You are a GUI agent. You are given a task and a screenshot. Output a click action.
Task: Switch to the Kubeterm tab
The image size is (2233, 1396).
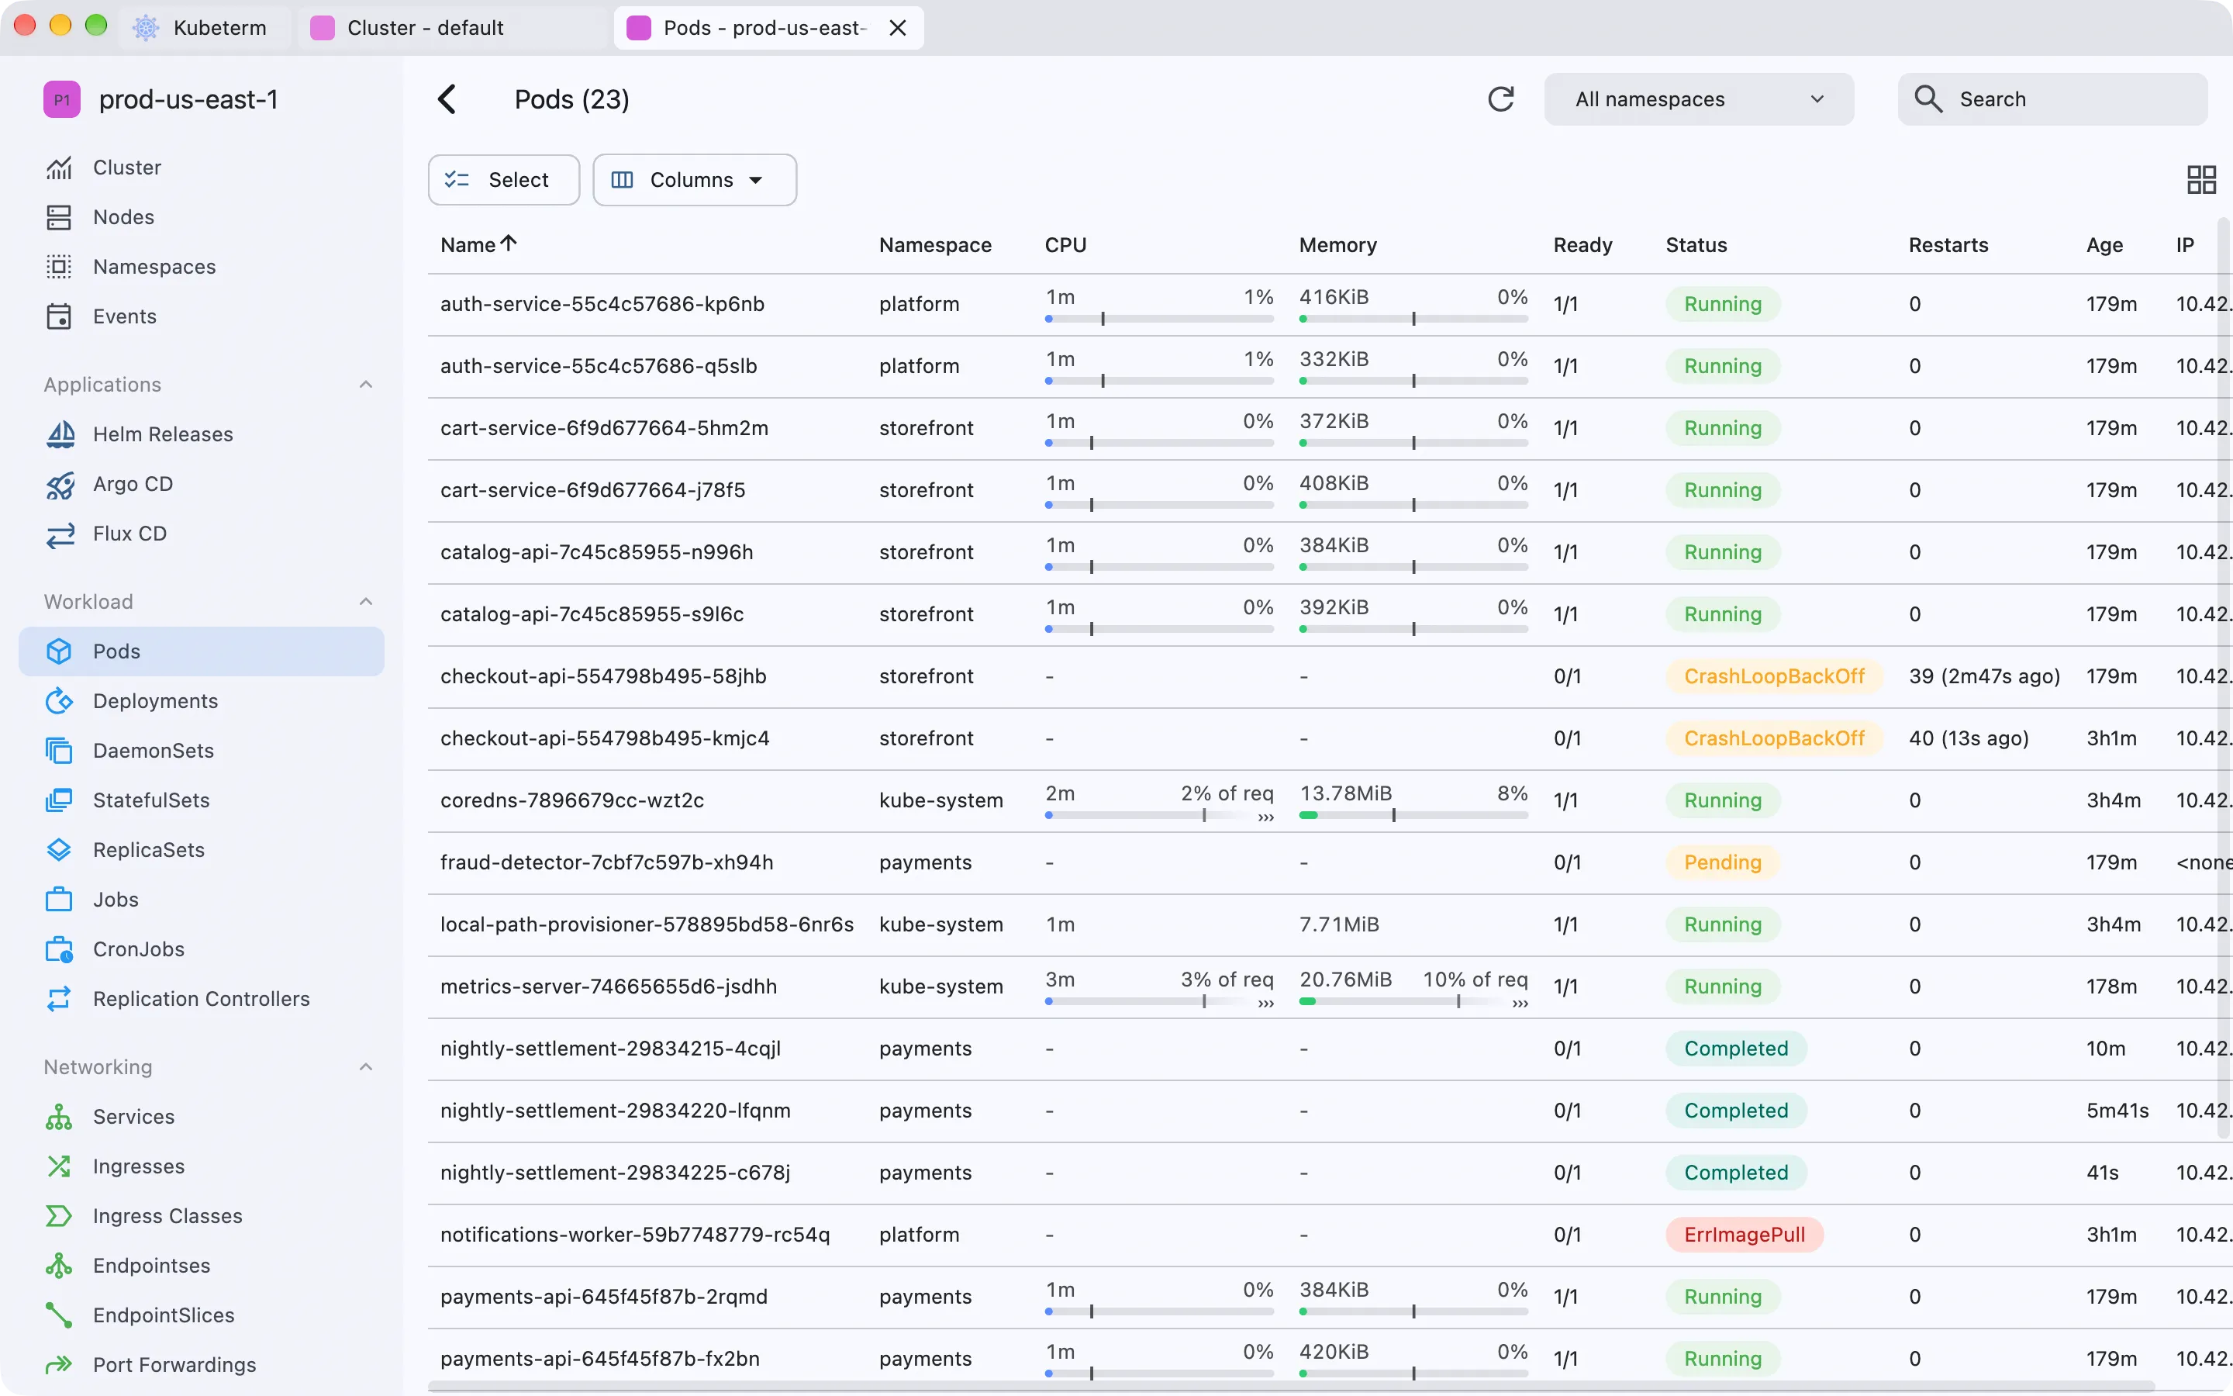(205, 28)
